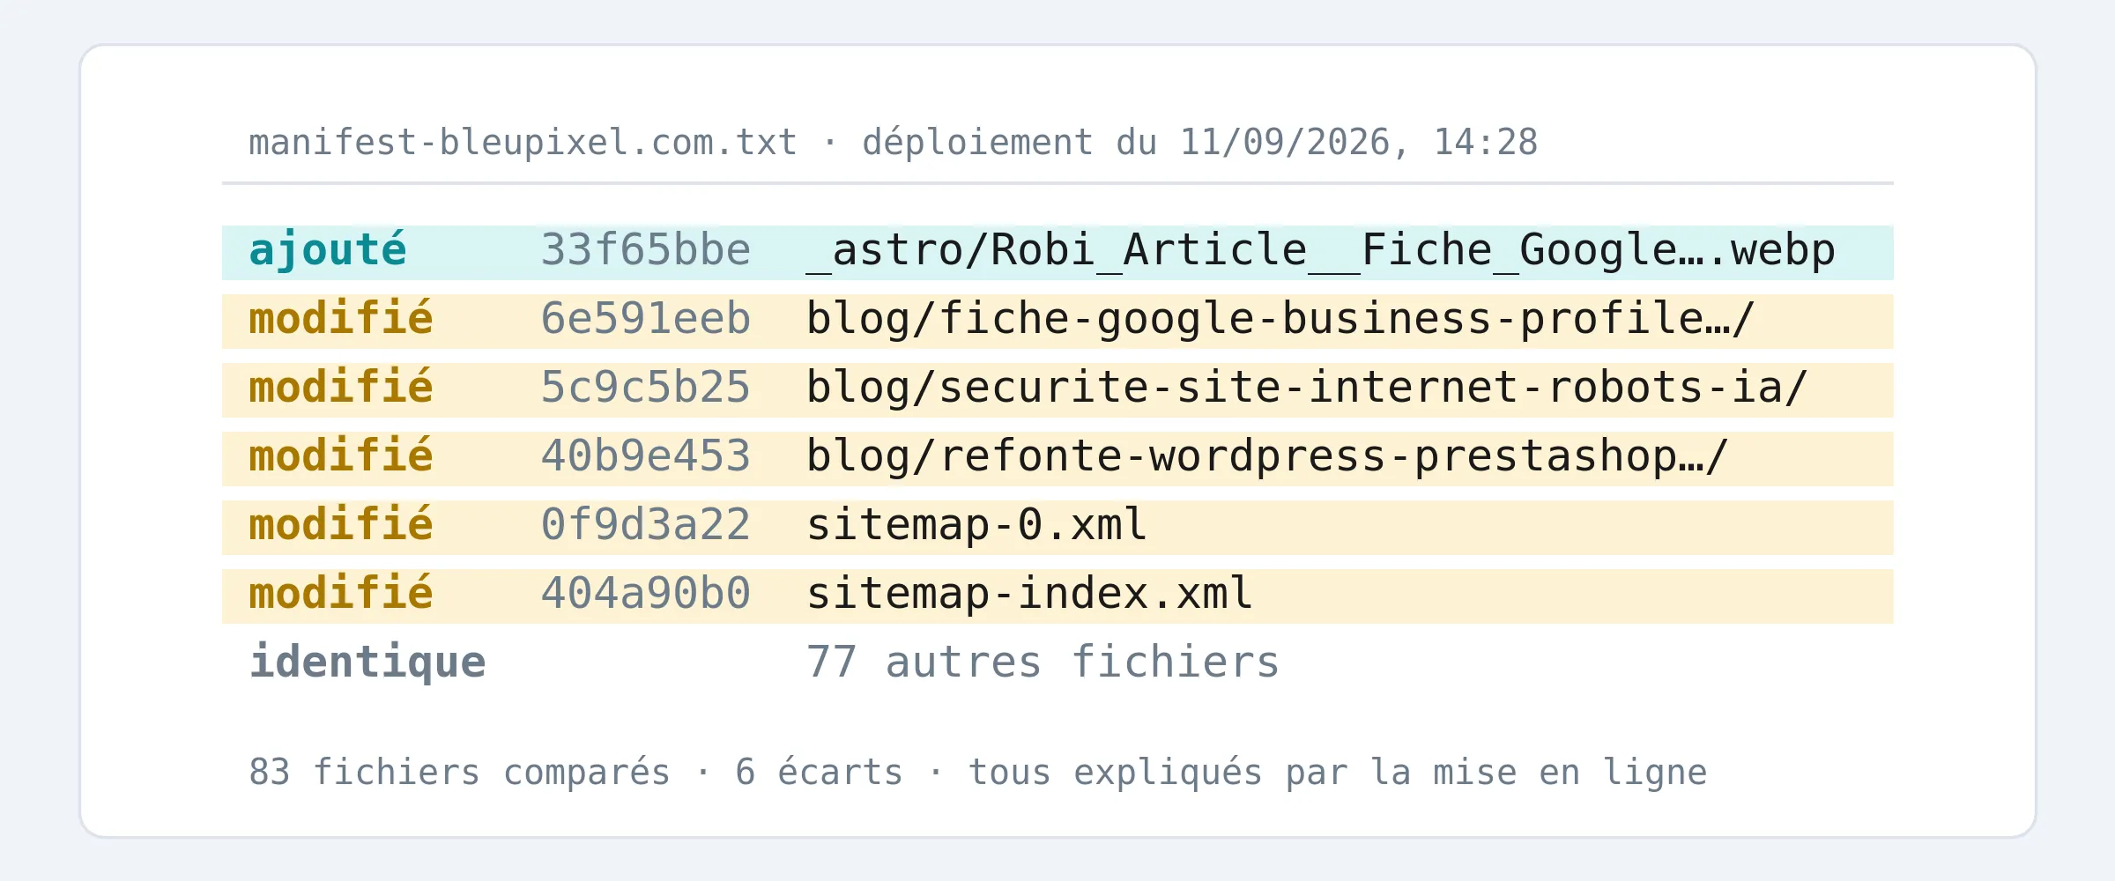Image resolution: width=2115 pixels, height=881 pixels.
Task: Click the path blog/refonte-wordpress-prestashop…/
Action: coord(1268,456)
